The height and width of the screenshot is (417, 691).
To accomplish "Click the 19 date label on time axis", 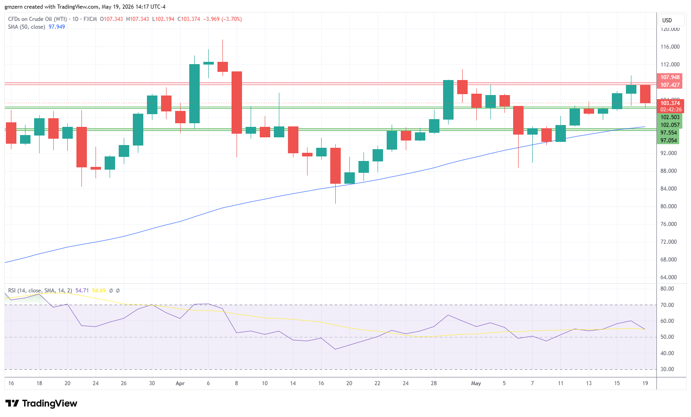I will tap(645, 383).
